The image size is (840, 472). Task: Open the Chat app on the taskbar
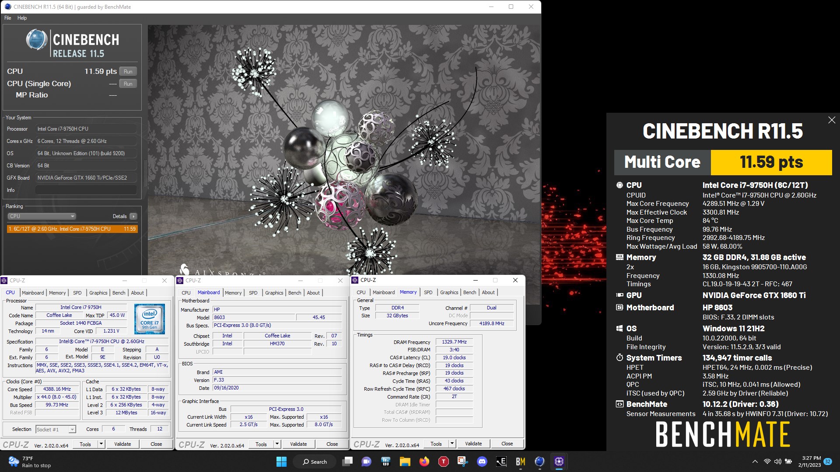(366, 462)
